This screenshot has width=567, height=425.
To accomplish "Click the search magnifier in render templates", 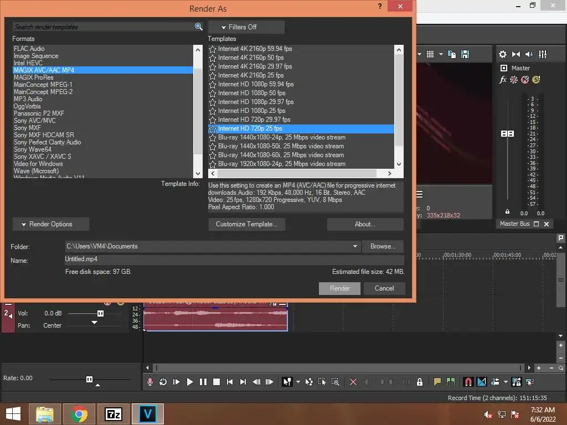I will coord(199,27).
